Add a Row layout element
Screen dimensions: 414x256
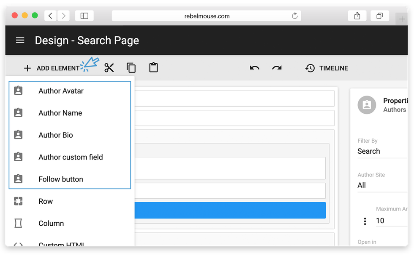click(x=46, y=201)
